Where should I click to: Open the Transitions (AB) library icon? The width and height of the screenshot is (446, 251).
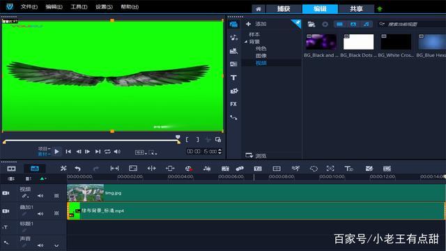click(x=233, y=64)
